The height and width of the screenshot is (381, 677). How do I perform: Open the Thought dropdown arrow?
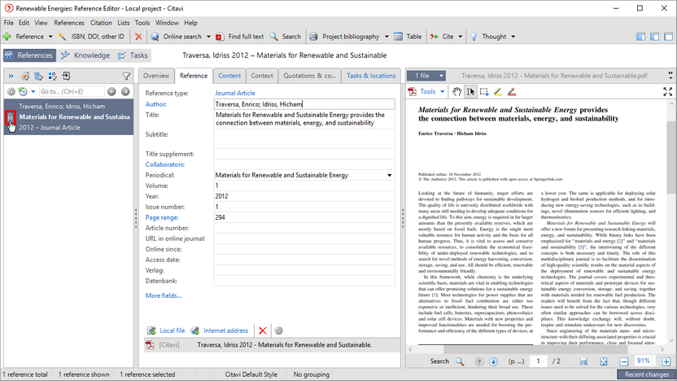tap(513, 37)
